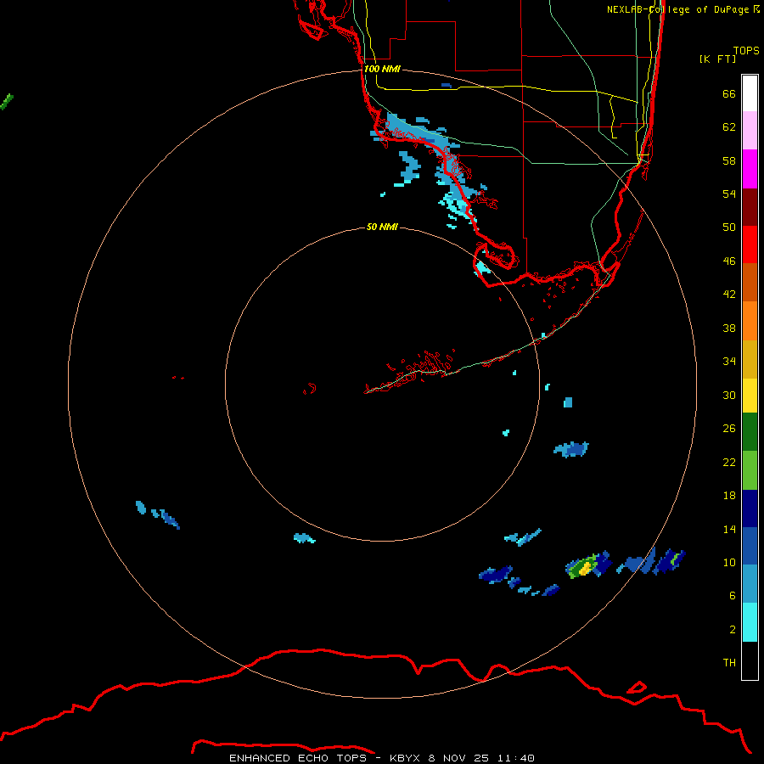
Task: Select the light pink legend color
Action: point(750,131)
